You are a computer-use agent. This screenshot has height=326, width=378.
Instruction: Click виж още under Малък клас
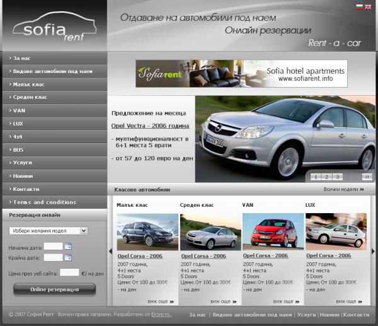pos(161,301)
